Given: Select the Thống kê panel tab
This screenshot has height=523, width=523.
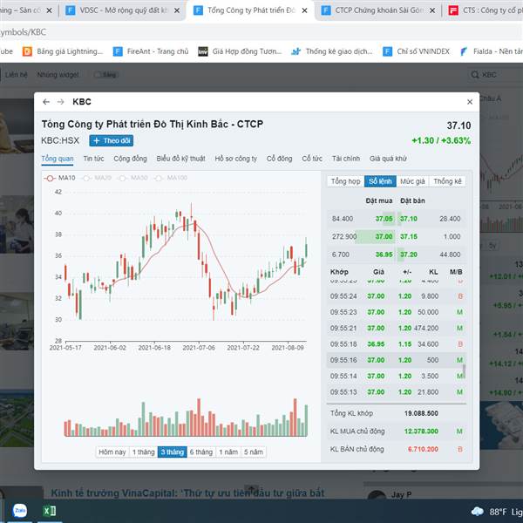Looking at the screenshot, I should (447, 181).
